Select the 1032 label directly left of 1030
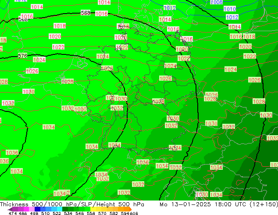This screenshot has width=278, height=215. (68, 108)
